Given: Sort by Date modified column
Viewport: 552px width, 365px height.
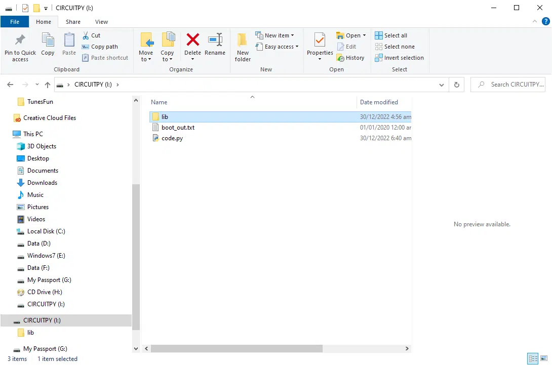Looking at the screenshot, I should click(379, 102).
